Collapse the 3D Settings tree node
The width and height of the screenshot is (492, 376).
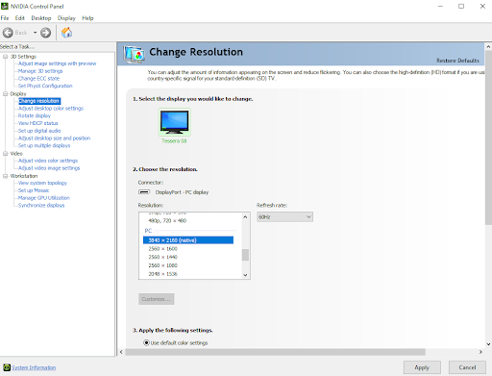pyautogui.click(x=6, y=57)
